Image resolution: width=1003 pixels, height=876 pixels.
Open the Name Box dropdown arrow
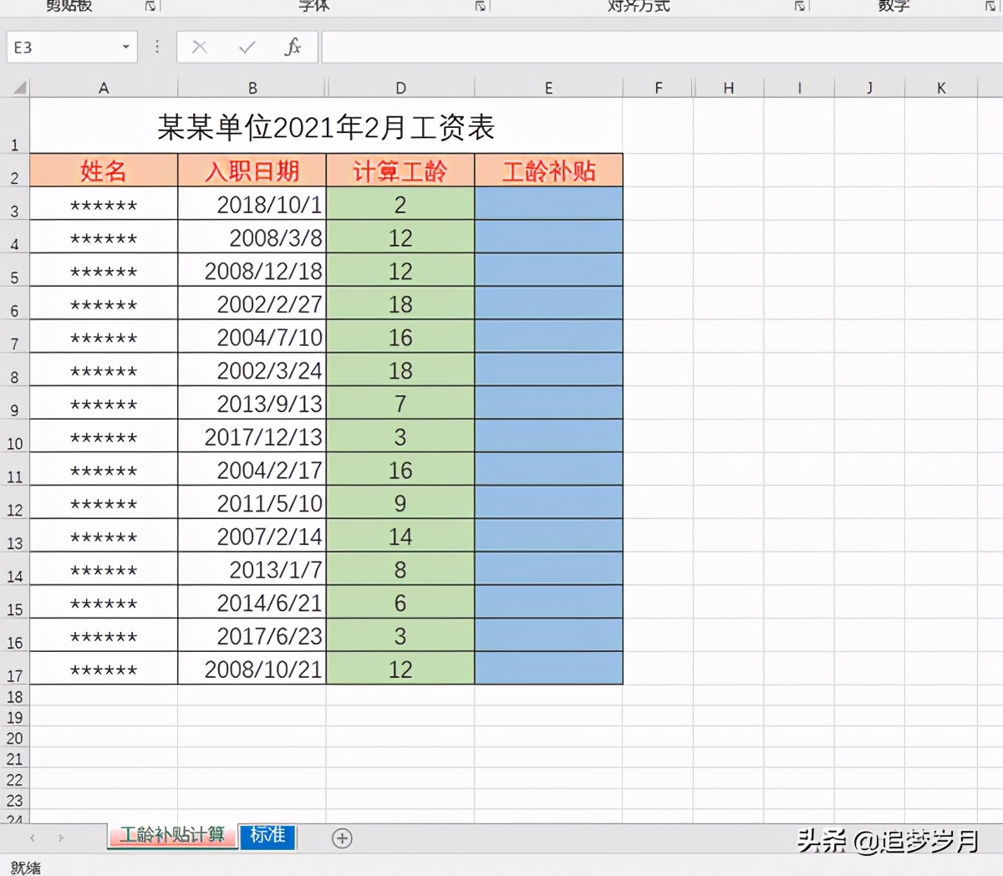tap(128, 47)
